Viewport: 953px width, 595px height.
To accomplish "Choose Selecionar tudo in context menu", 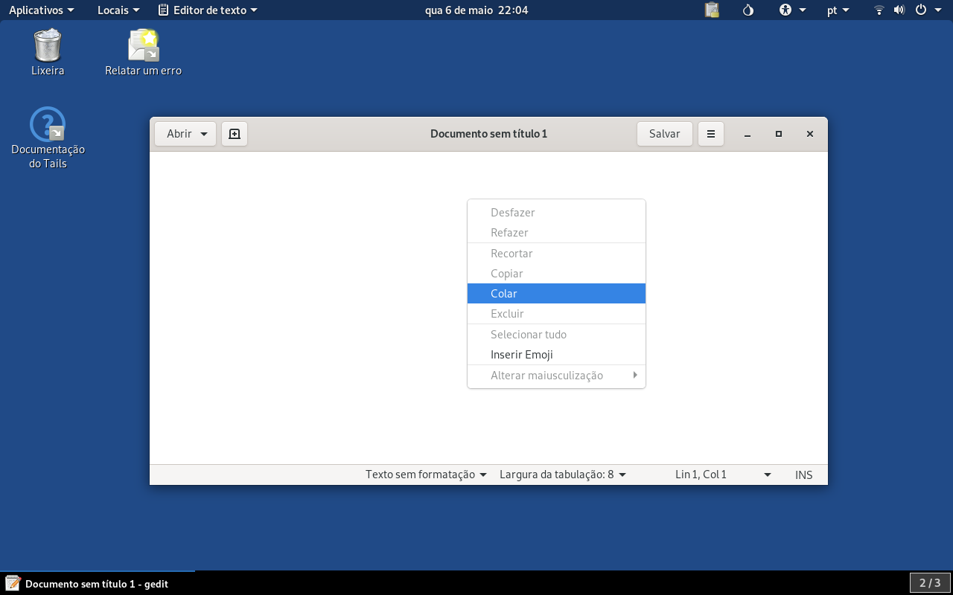I will click(x=556, y=335).
